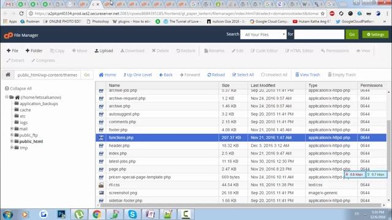Click the browser reload icon
This screenshot has width=392, height=220.
pos(21,13)
